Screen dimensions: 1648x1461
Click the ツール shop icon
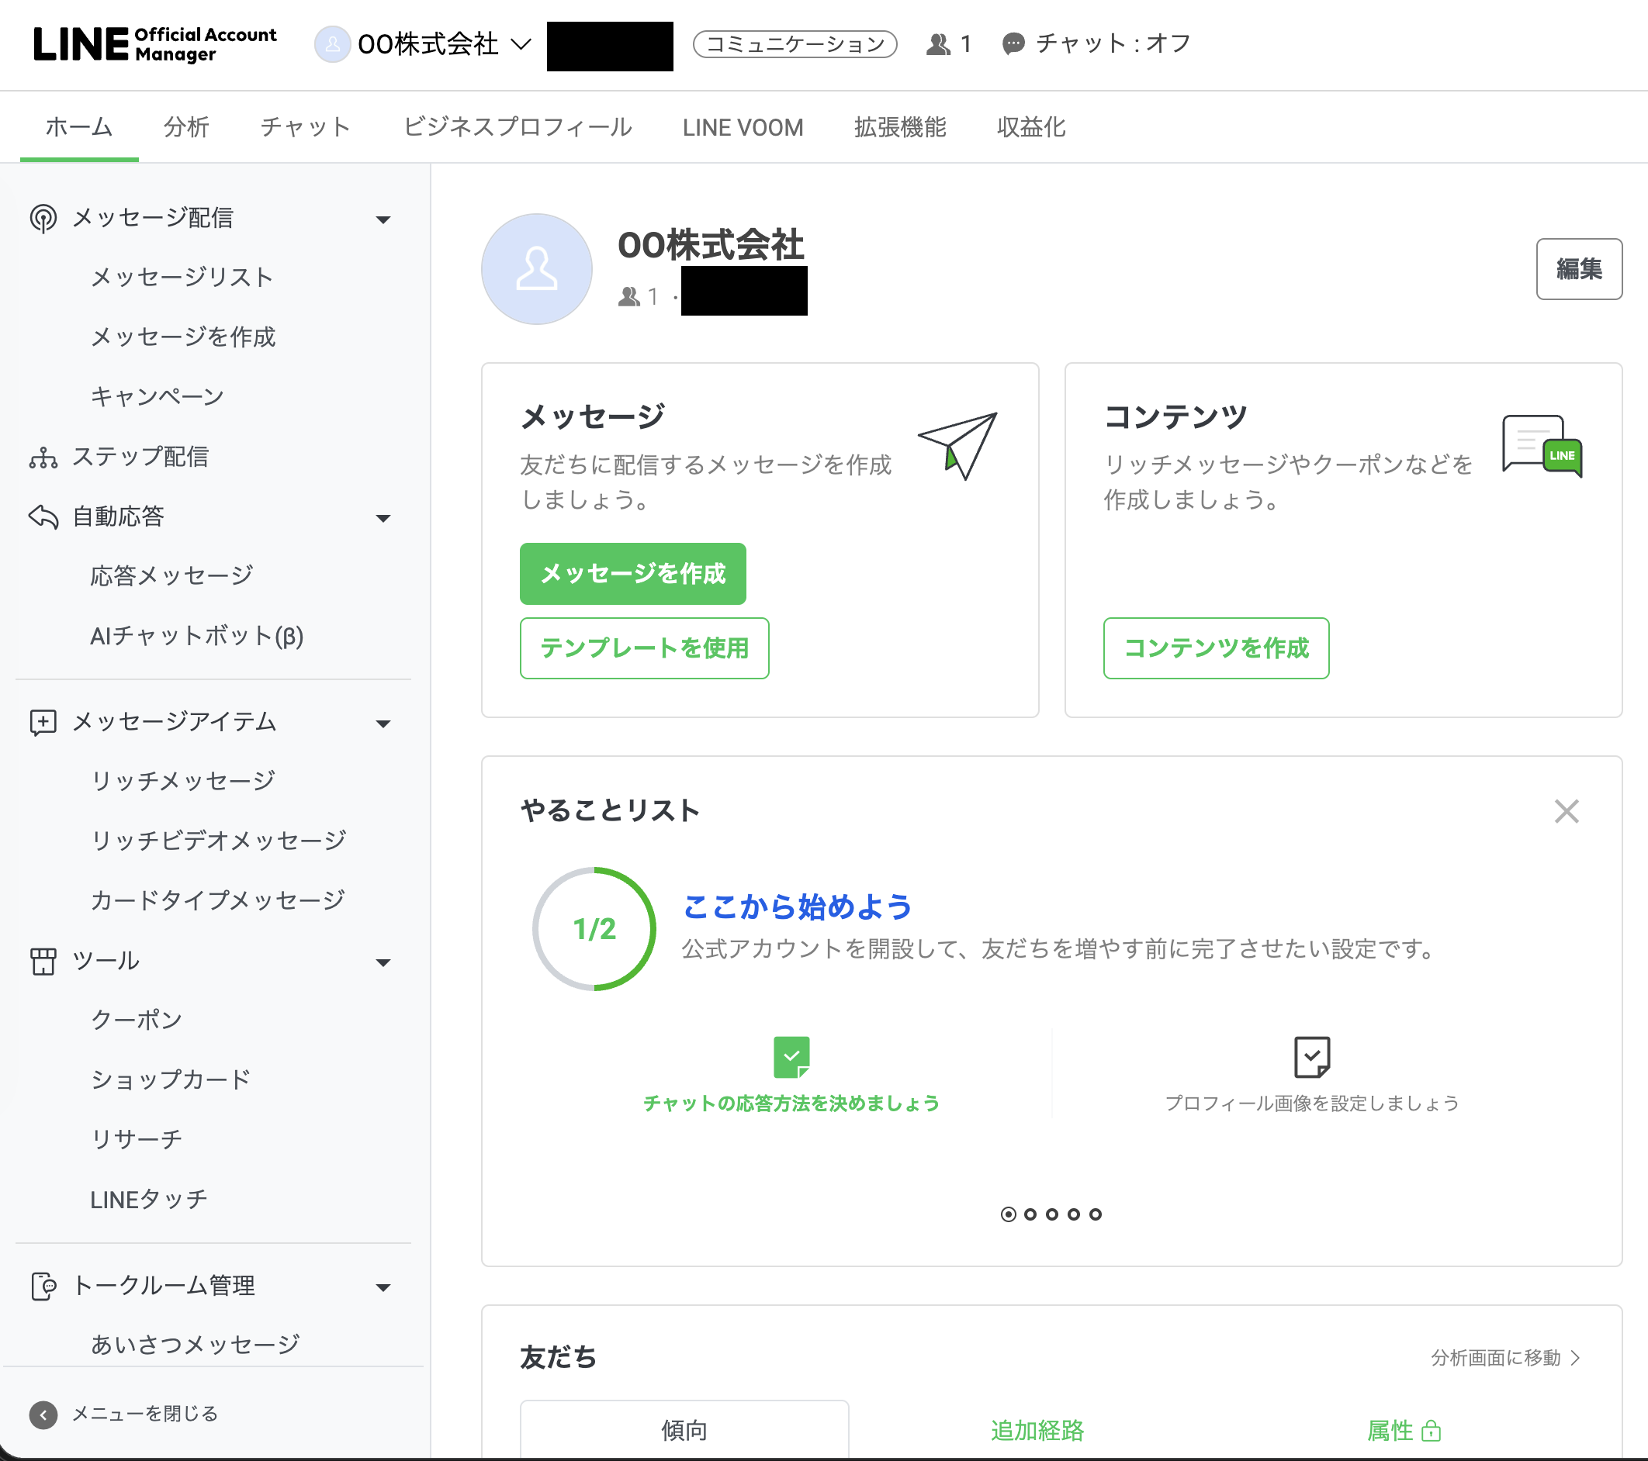pyautogui.click(x=43, y=961)
